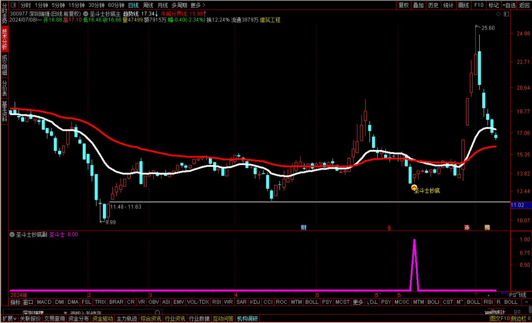Screen dimensions: 532x323
Task: Switch to the 窗口 indicator mode
Action: [x=28, y=302]
